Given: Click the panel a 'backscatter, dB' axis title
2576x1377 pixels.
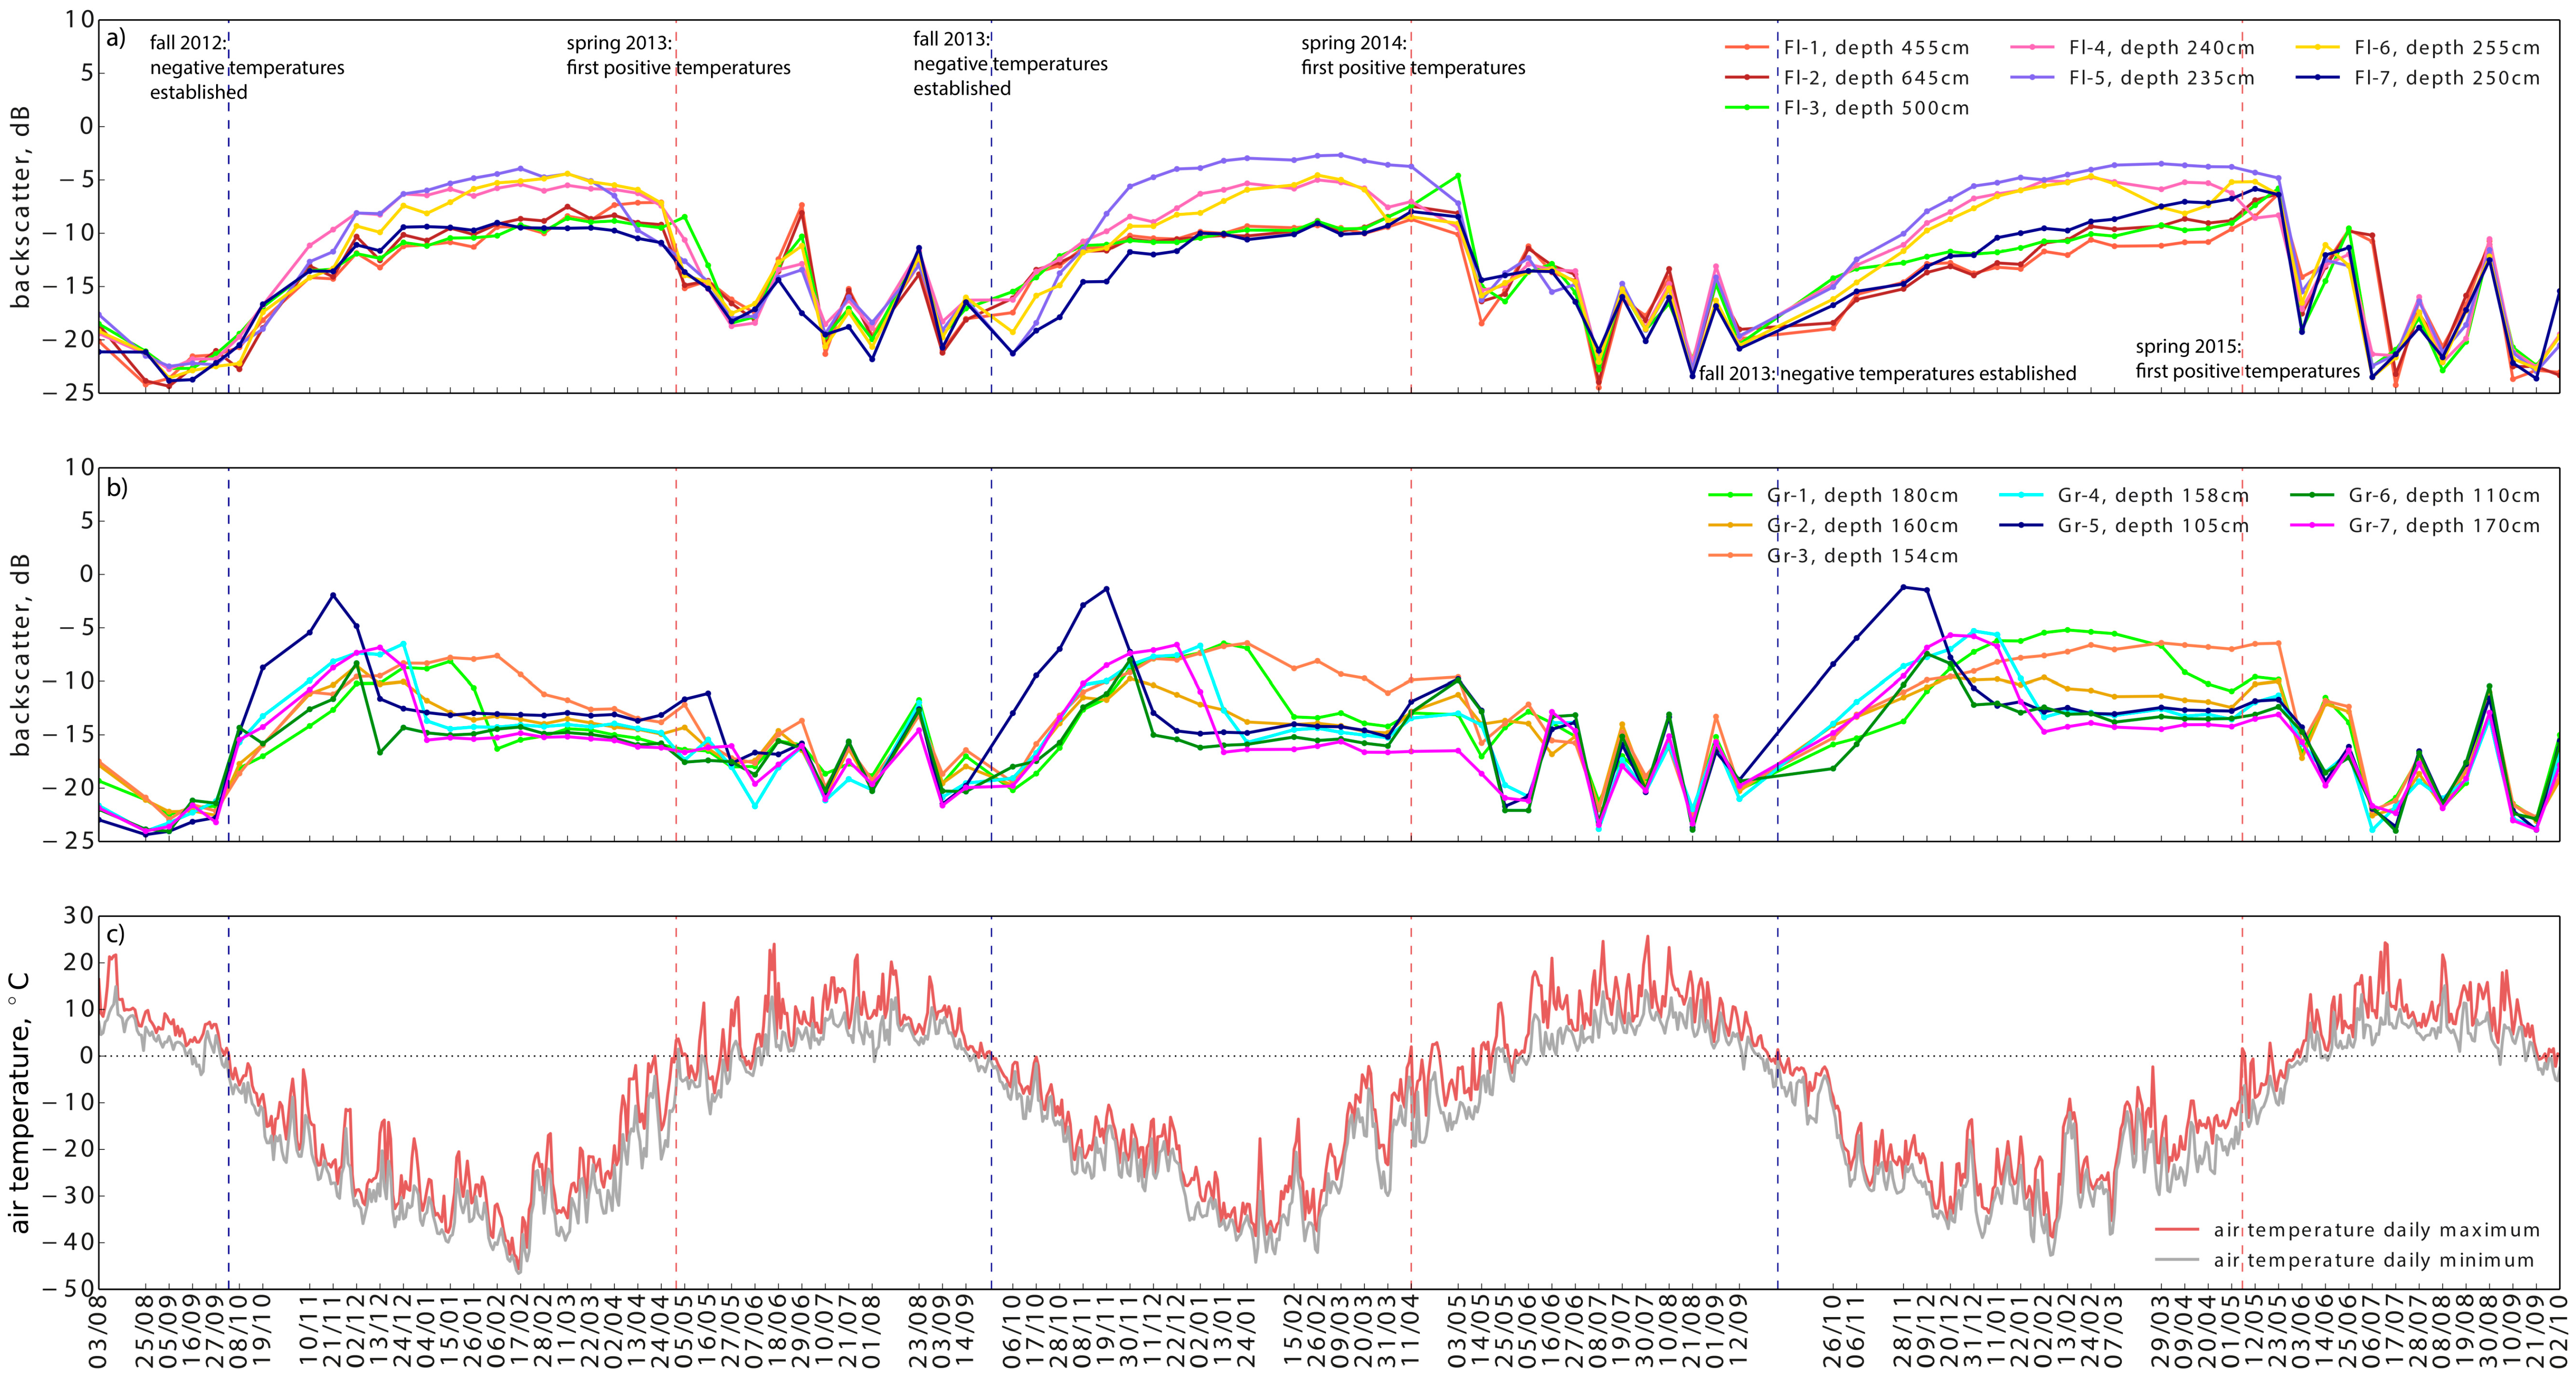Looking at the screenshot, I should [x=21, y=207].
